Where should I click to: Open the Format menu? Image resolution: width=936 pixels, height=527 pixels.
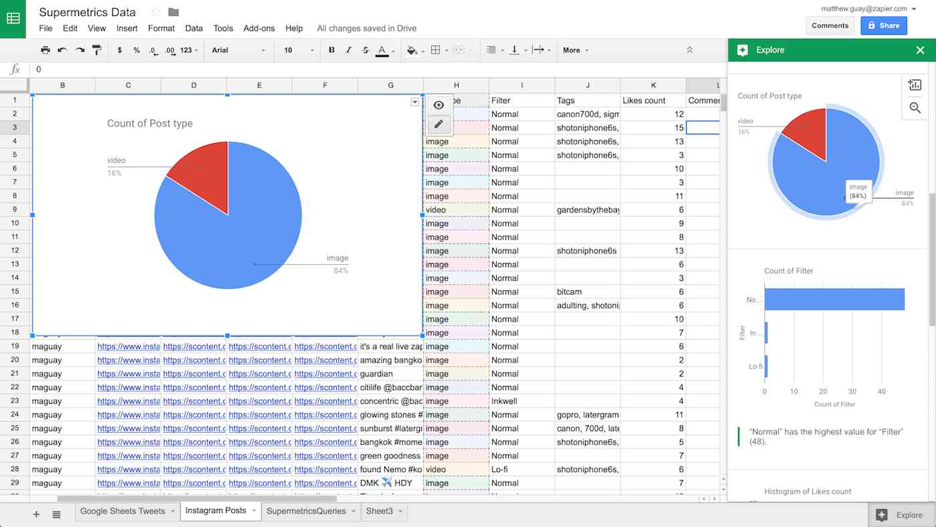click(x=160, y=28)
